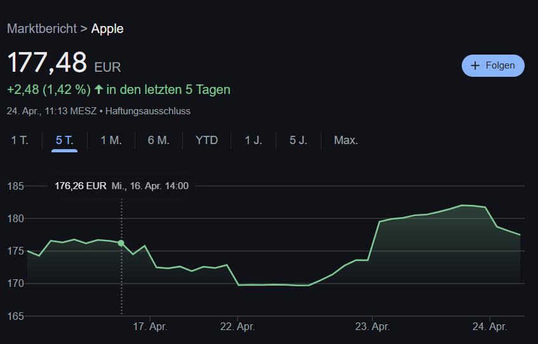Open the Marktbericht breadcrumb link
Viewport: 538px width, 344px height.
pyautogui.click(x=42, y=29)
